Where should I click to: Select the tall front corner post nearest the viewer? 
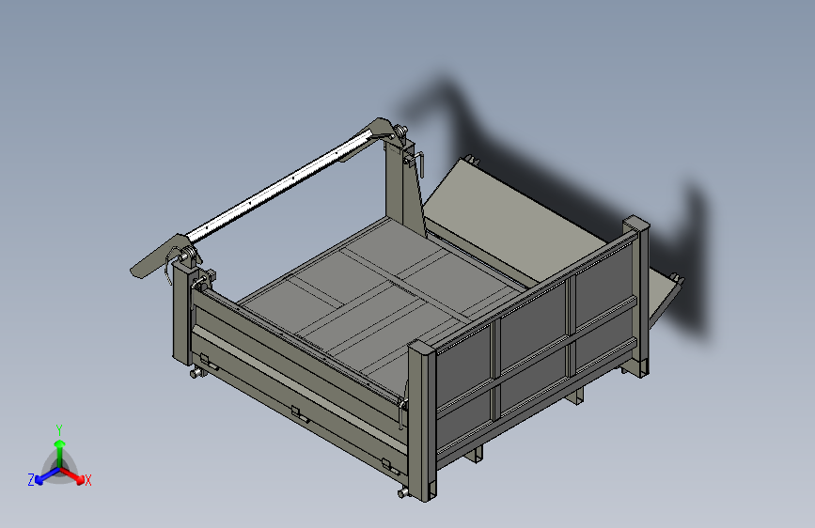tap(421, 420)
